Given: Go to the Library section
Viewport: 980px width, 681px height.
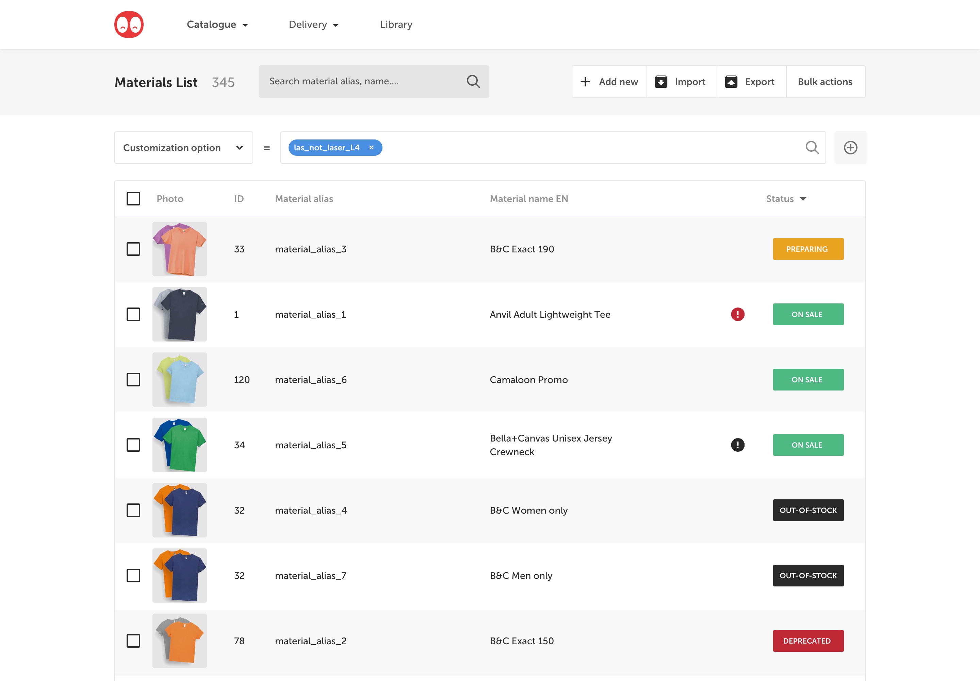Looking at the screenshot, I should (396, 24).
